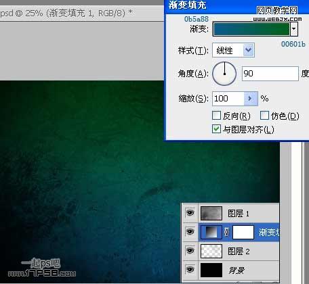Click the gradient fill layer thumbnail
This screenshot has width=309, height=284.
pos(211,232)
